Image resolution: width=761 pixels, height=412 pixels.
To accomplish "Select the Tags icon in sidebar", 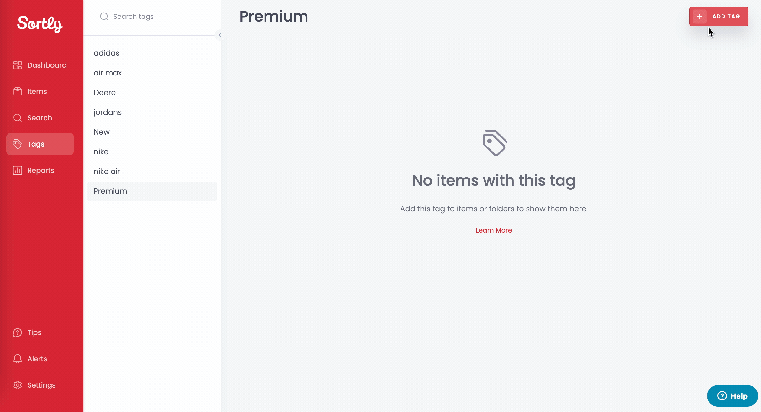I will pos(18,144).
